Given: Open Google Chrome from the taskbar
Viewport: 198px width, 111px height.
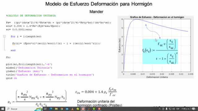Looking at the screenshot, I should coord(62,109).
